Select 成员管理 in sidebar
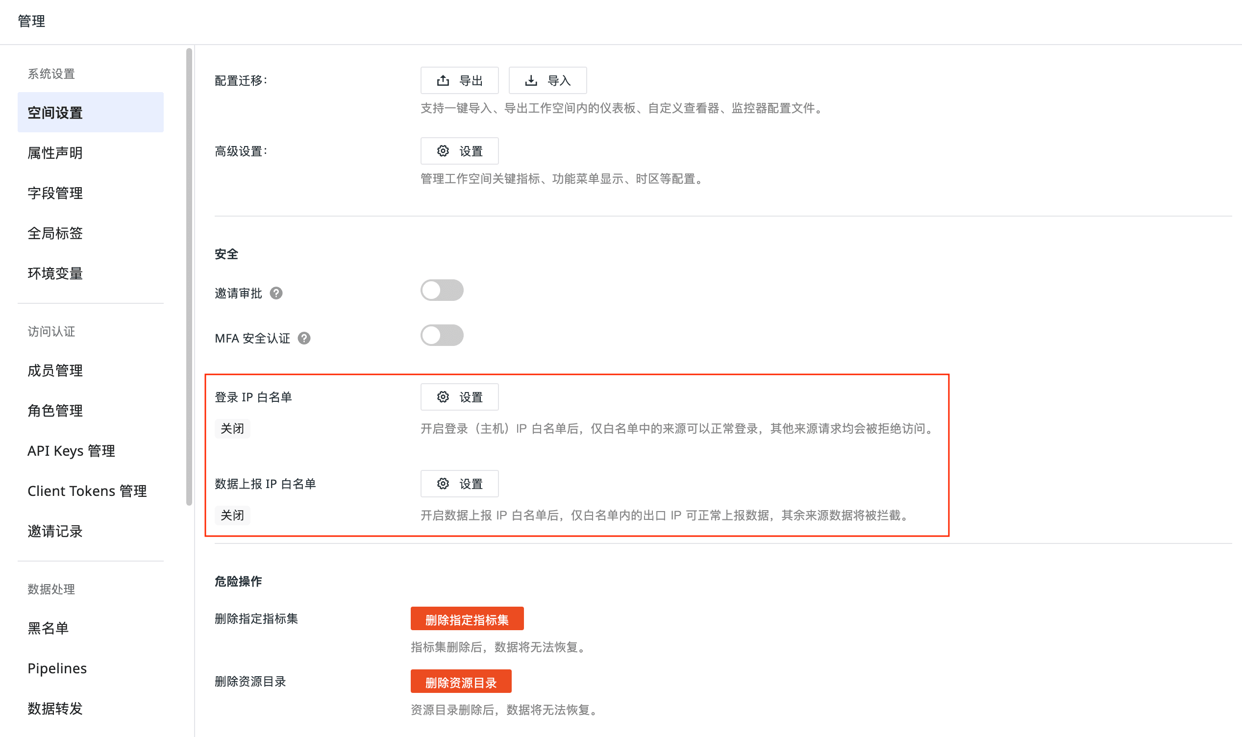The image size is (1242, 737). 55,370
